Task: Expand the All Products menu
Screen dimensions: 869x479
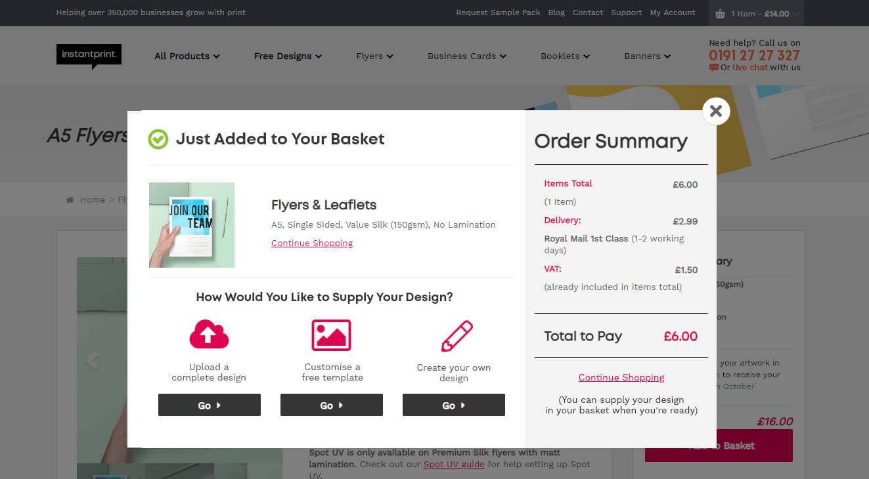Action: (187, 56)
